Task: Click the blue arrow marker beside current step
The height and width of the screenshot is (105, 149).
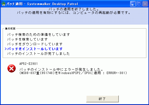Action: coord(6,49)
